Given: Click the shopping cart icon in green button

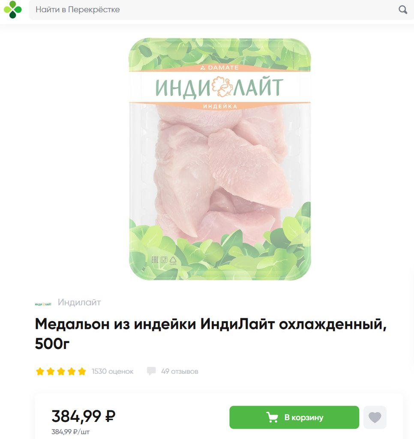Looking at the screenshot, I should coord(272,417).
